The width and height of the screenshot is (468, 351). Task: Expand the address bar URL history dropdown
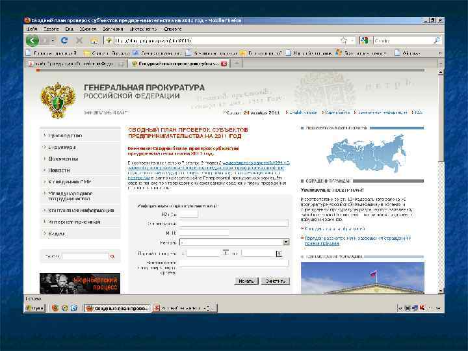[x=352, y=40]
